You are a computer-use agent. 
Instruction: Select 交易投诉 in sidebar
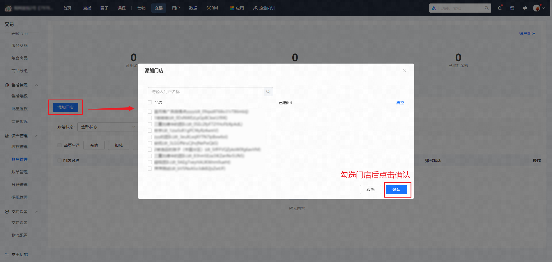coord(20,121)
